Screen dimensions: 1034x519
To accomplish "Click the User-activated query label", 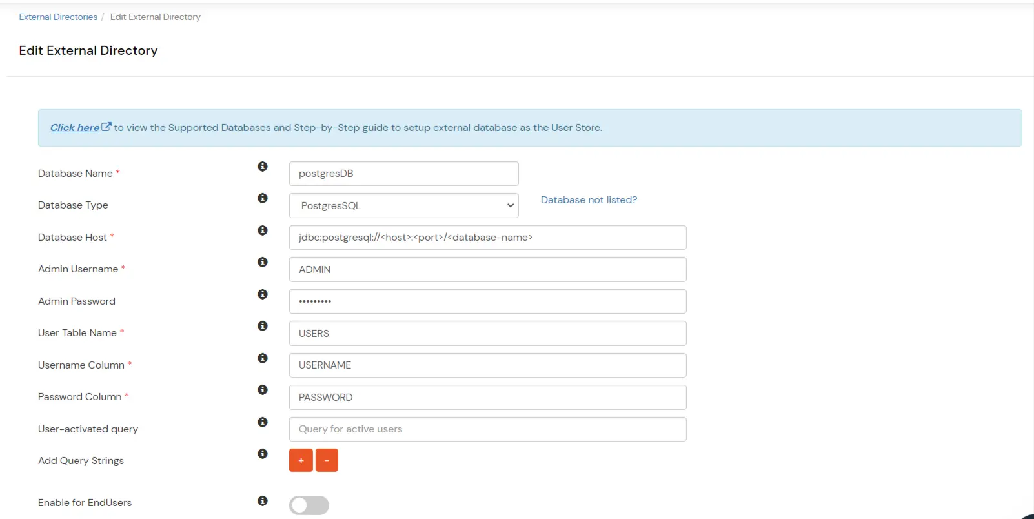I will 88,429.
